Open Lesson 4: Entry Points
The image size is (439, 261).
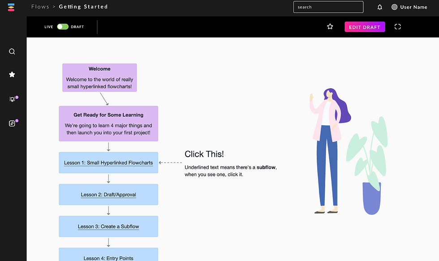[108, 255]
